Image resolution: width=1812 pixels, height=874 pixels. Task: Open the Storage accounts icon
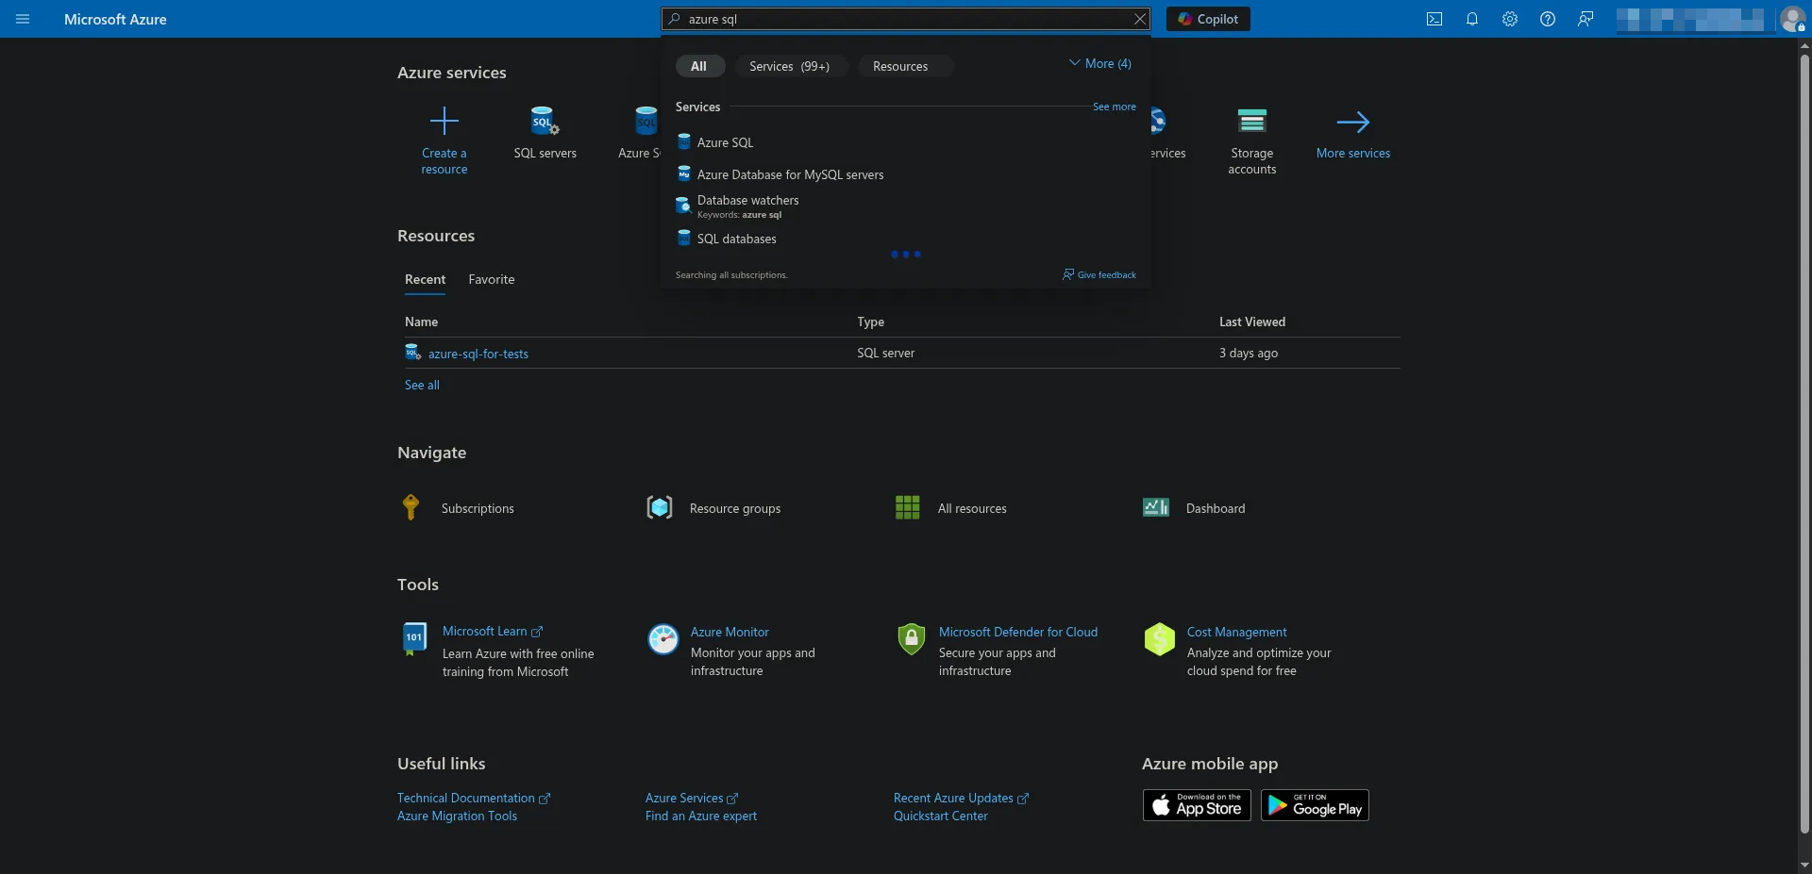(1252, 121)
